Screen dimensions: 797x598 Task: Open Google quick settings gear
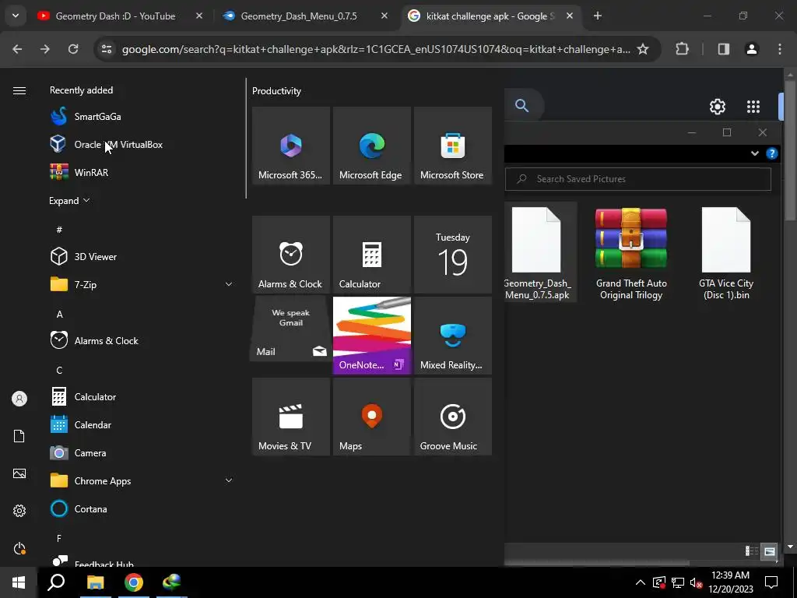tap(717, 106)
